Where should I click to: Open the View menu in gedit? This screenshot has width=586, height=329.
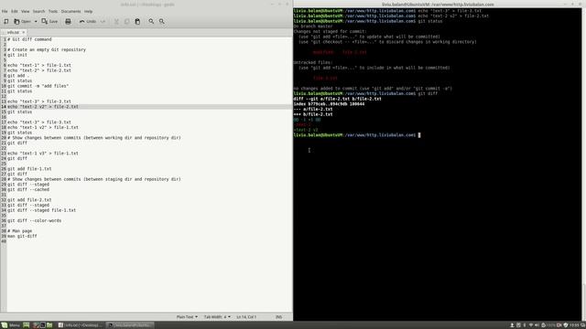click(x=25, y=11)
